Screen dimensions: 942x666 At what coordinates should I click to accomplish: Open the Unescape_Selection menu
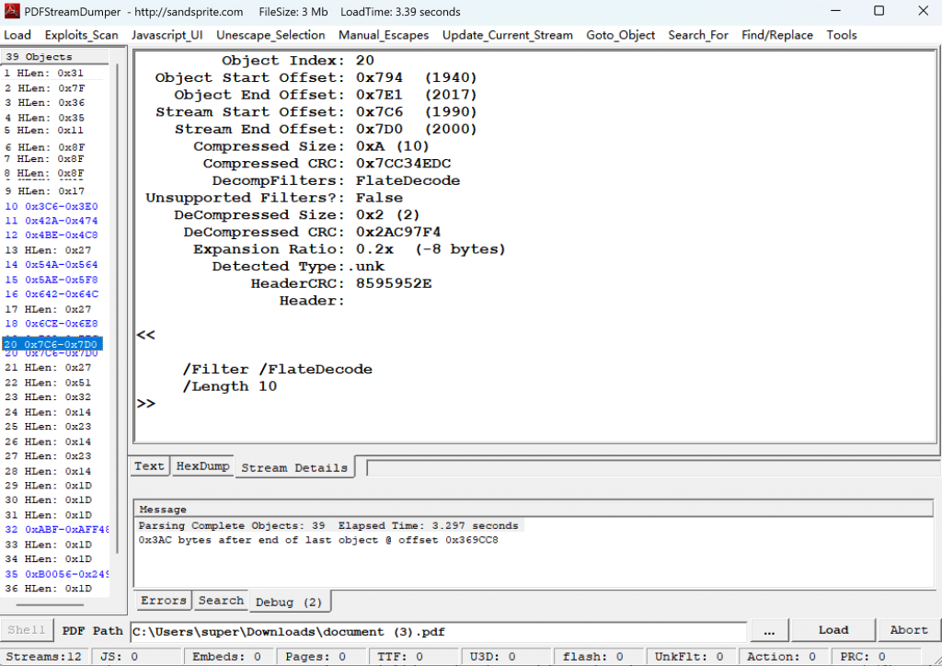click(x=270, y=35)
